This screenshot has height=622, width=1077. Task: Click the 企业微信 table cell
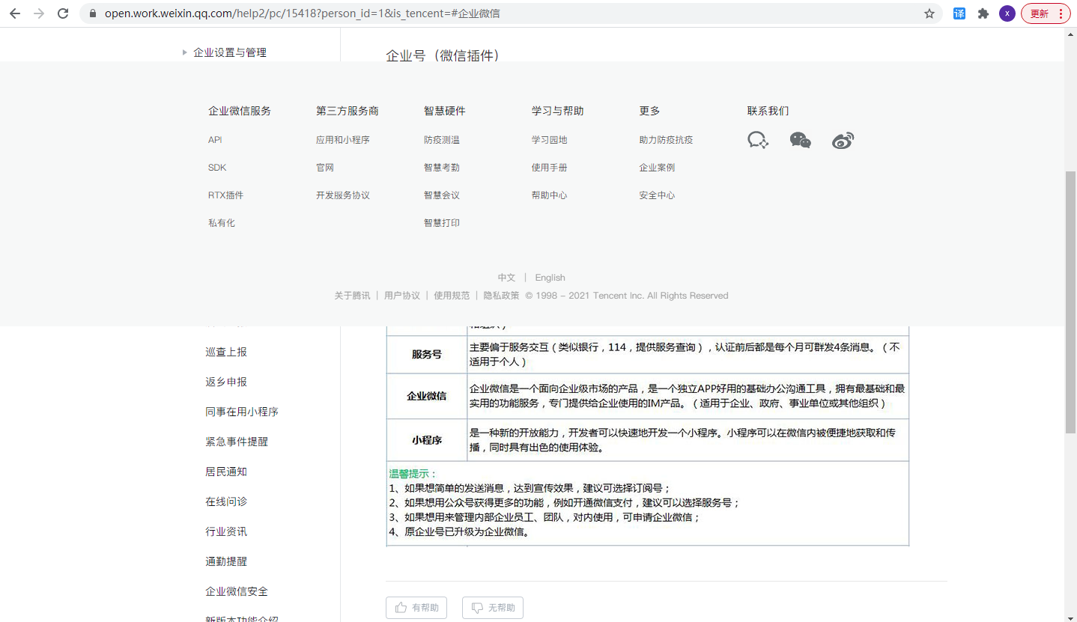tap(427, 396)
